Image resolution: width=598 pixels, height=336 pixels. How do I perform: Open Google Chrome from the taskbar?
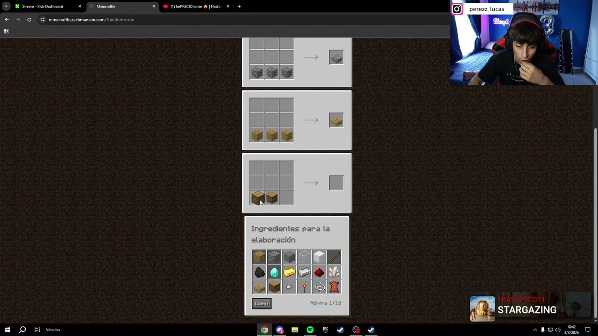pyautogui.click(x=264, y=330)
